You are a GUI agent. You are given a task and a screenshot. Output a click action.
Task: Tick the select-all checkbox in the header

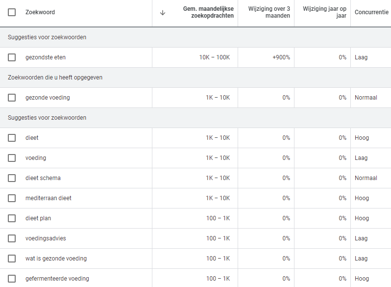coord(12,12)
